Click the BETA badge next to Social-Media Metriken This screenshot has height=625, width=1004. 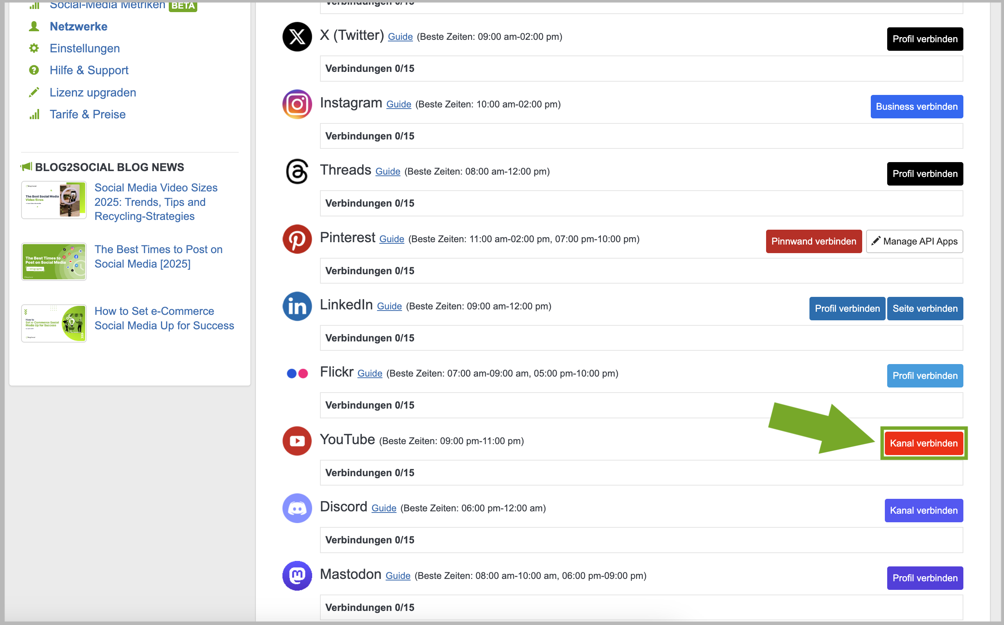[183, 5]
